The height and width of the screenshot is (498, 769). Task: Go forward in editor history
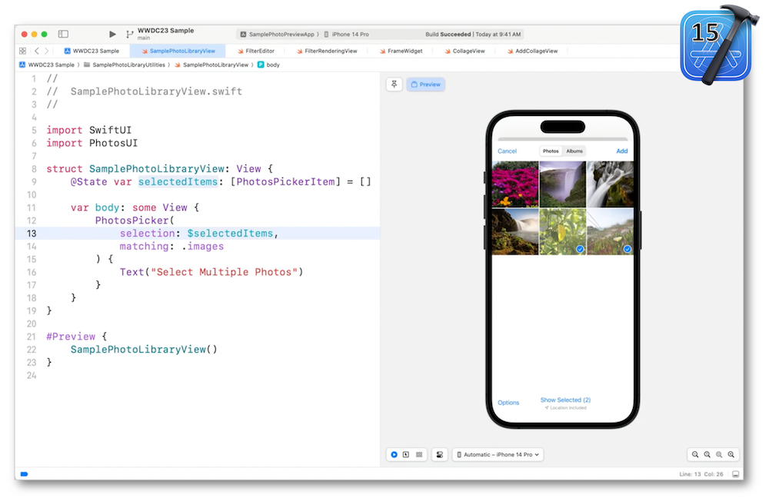[47, 51]
